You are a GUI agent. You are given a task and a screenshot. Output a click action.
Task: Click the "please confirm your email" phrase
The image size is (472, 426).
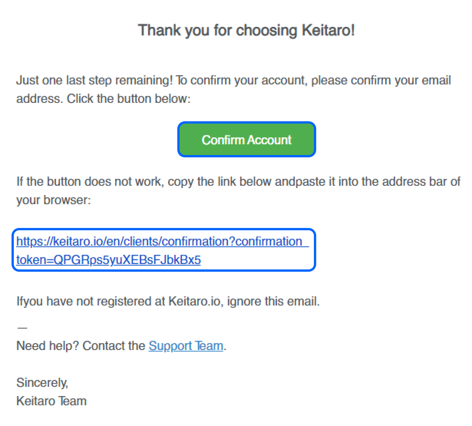click(x=381, y=81)
